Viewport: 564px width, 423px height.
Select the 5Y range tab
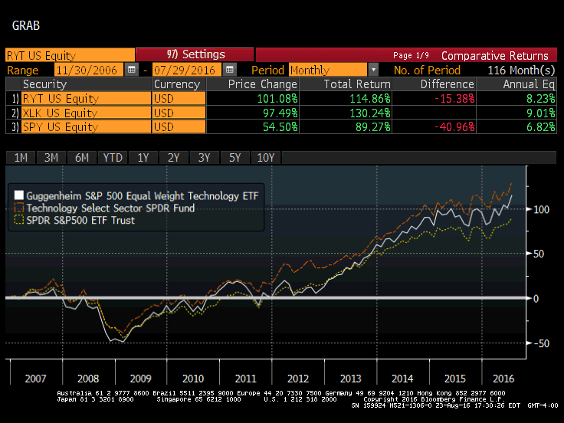coord(235,158)
